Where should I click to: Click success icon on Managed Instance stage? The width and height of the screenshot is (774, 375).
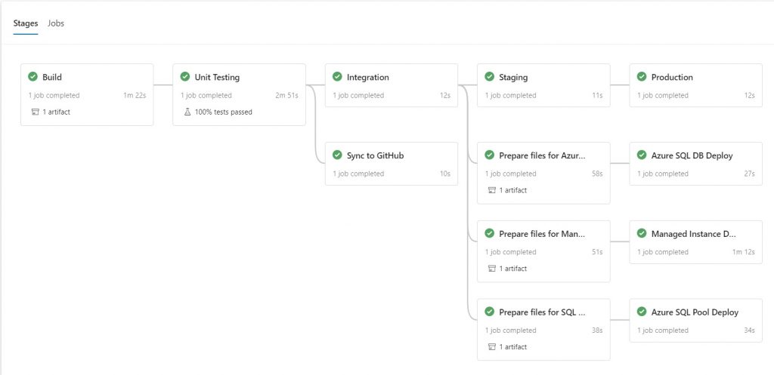pos(642,234)
